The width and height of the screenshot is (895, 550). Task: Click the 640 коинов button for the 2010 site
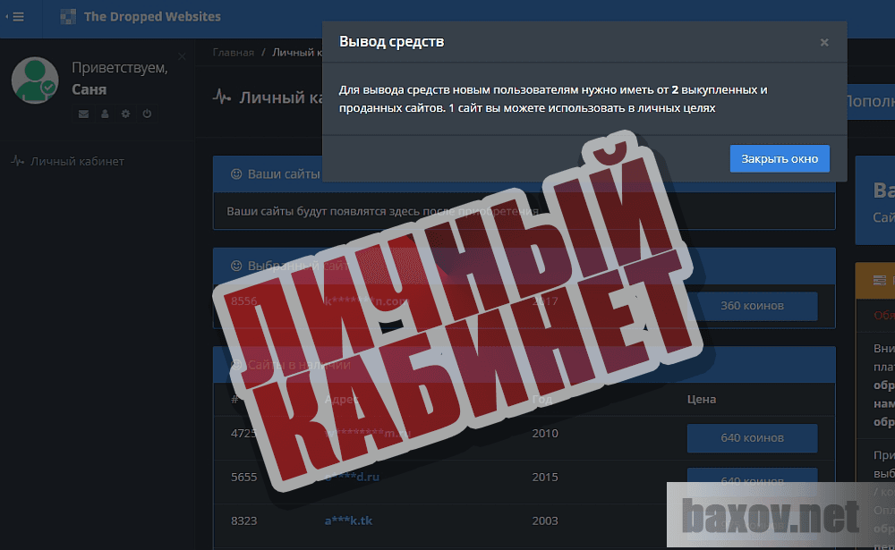click(x=753, y=438)
